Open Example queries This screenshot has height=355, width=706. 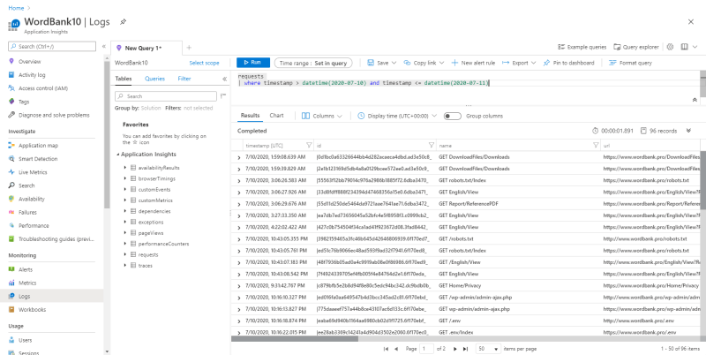[x=582, y=47]
